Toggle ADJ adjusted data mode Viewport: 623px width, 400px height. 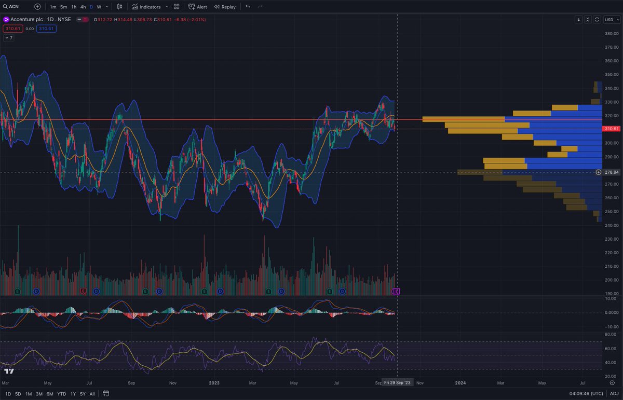614,393
